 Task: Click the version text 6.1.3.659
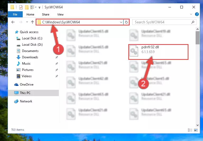coord(148,52)
